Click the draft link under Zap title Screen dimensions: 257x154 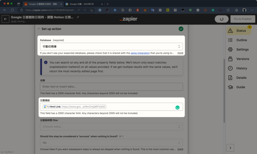pyautogui.click(x=14, y=21)
